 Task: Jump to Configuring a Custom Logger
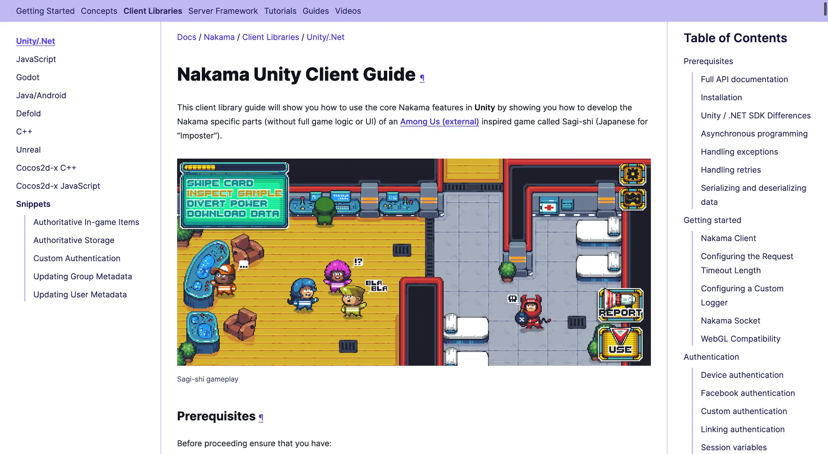(742, 295)
